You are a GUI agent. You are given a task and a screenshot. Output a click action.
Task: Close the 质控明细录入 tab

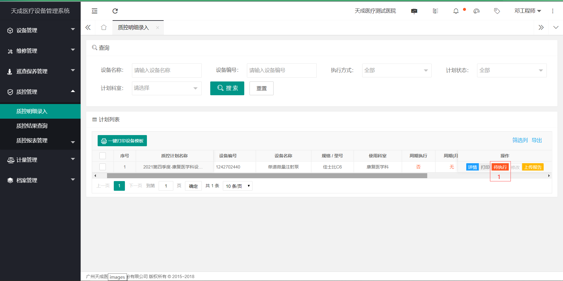tap(157, 28)
